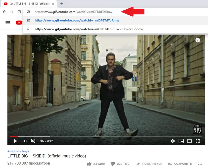Click the LITTLE BIG channel watermark
Screen dimensions: 208x168
point(197,129)
